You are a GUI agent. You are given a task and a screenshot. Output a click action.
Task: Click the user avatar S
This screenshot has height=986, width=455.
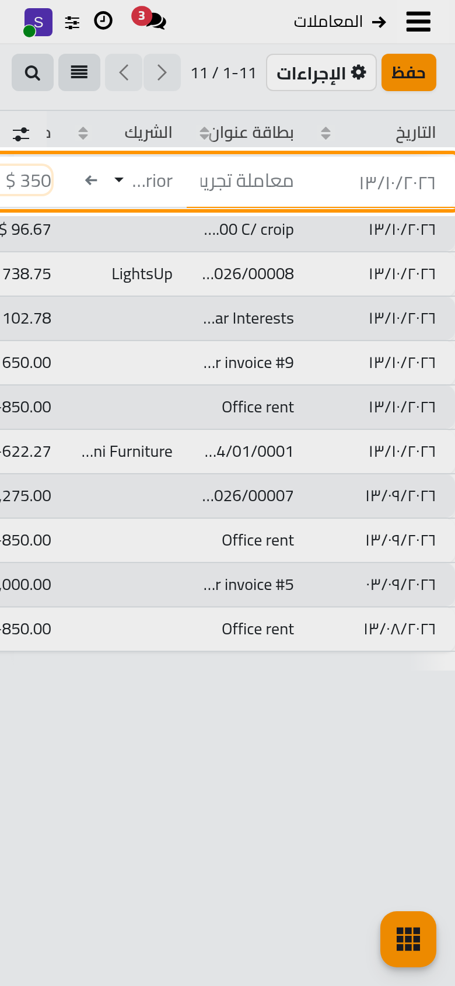point(38,22)
